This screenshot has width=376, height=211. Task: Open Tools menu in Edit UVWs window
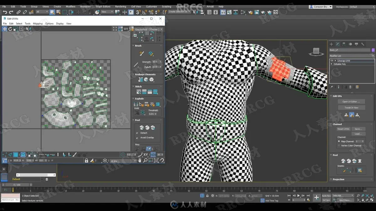(x=28, y=24)
